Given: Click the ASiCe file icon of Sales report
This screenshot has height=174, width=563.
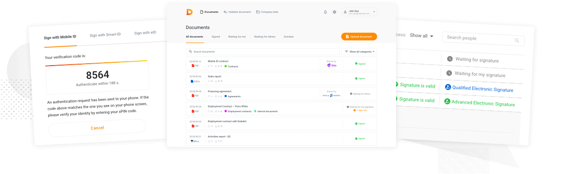Looking at the screenshot, I should point(192,81).
